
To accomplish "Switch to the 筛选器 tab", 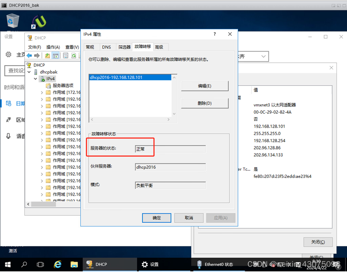I will click(x=124, y=47).
